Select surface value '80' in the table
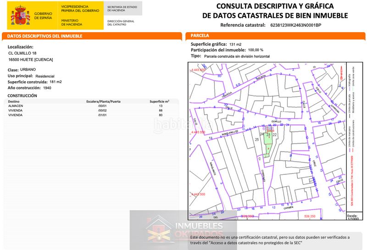The width and height of the screenshot is (367, 250). (x=161, y=115)
